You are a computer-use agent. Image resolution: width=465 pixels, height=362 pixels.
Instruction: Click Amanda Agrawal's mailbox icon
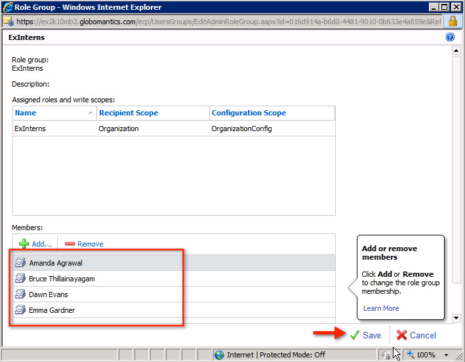20,263
